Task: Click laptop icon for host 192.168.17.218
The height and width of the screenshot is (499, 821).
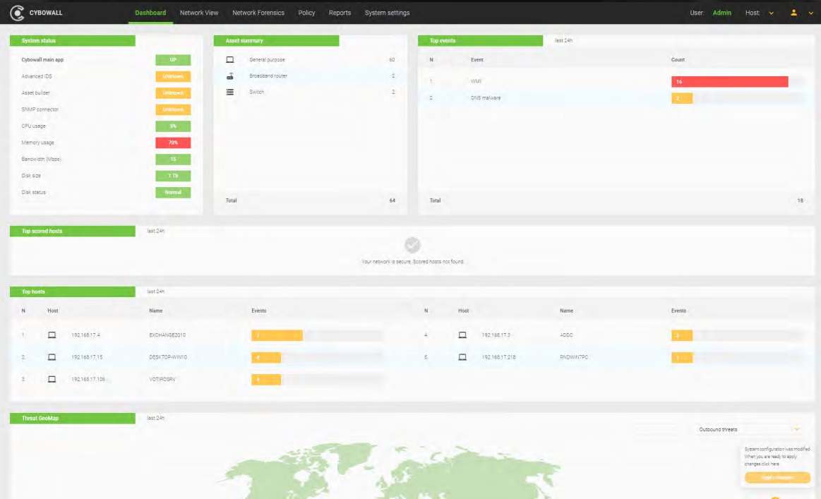Action: pyautogui.click(x=462, y=357)
